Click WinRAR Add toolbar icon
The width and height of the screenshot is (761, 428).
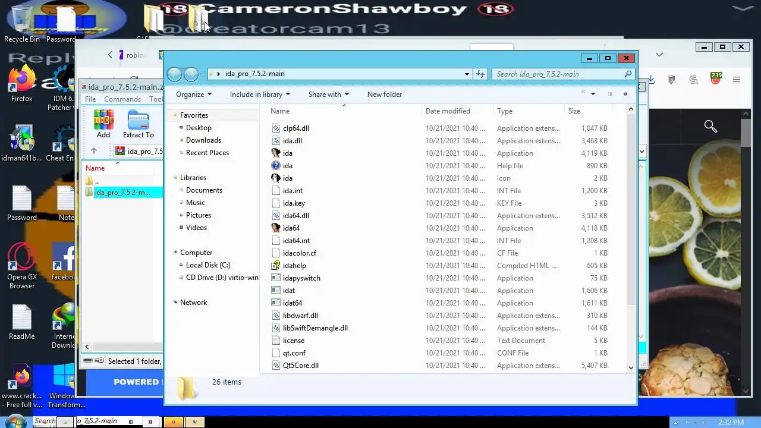(103, 124)
